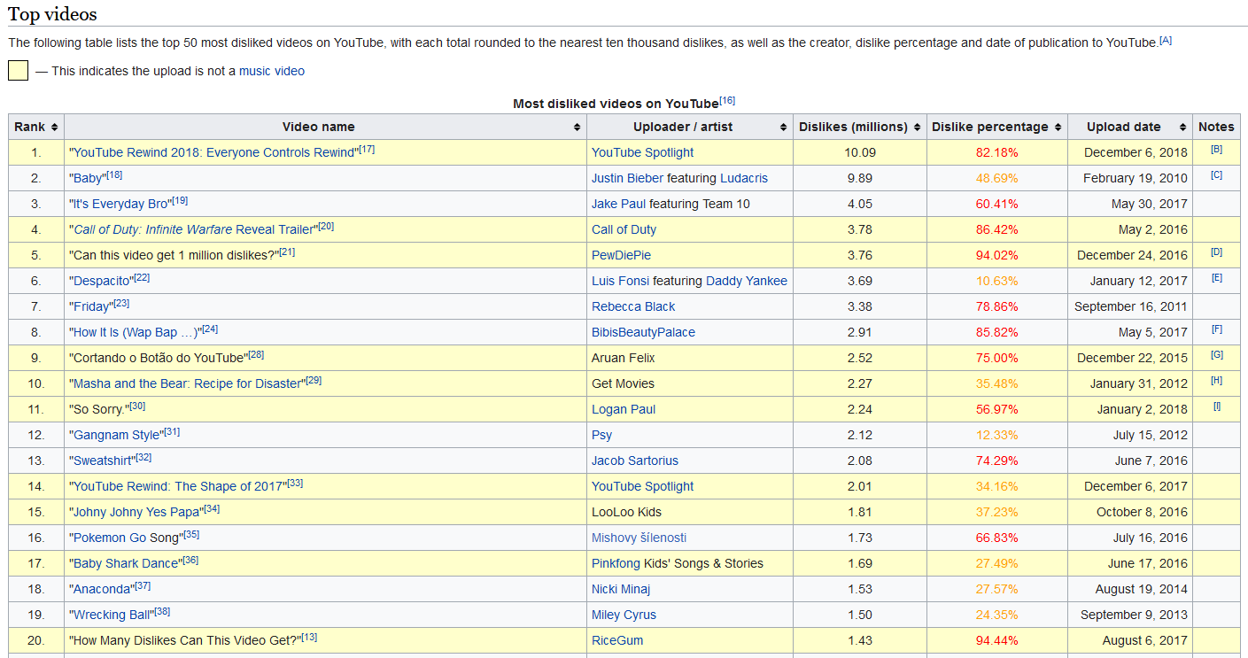Open the "Wrecking Ball" link
The width and height of the screenshot is (1248, 658).
click(112, 615)
